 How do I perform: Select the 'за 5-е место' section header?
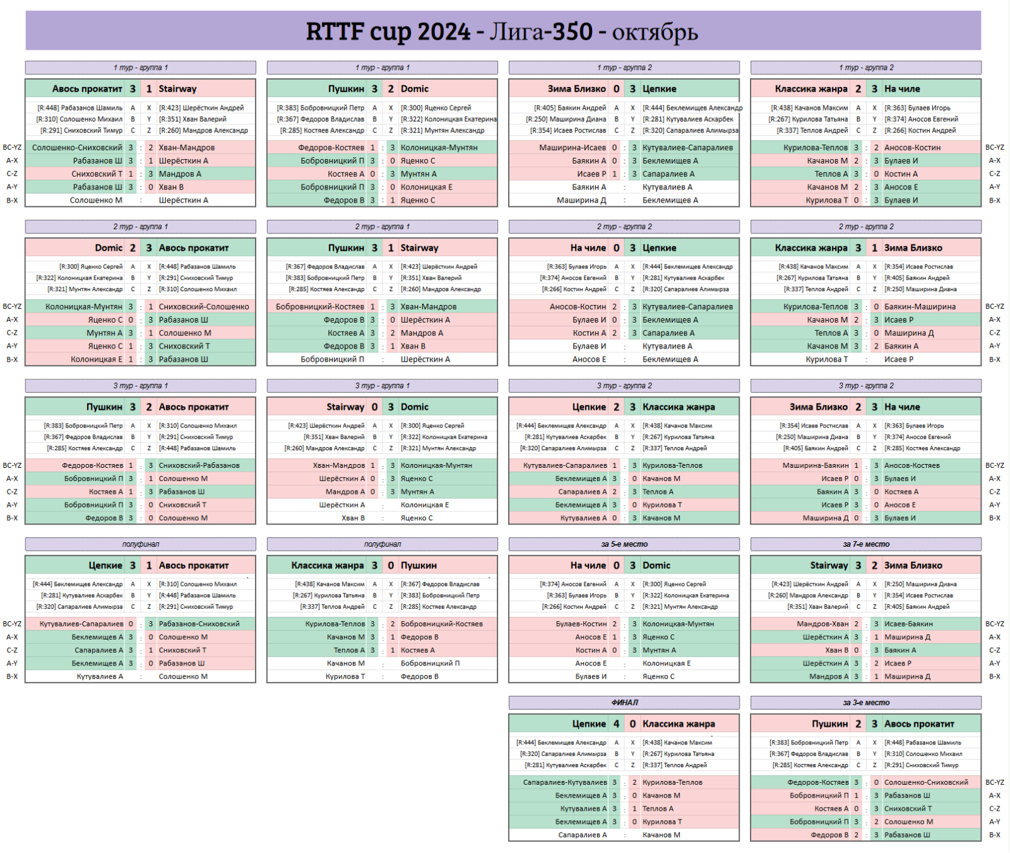tap(624, 544)
